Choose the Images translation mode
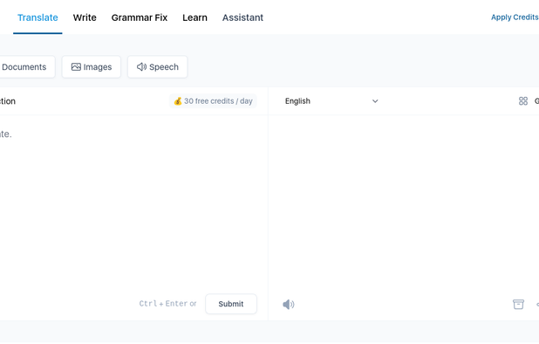Image resolution: width=539 pixels, height=344 pixels. tap(92, 66)
